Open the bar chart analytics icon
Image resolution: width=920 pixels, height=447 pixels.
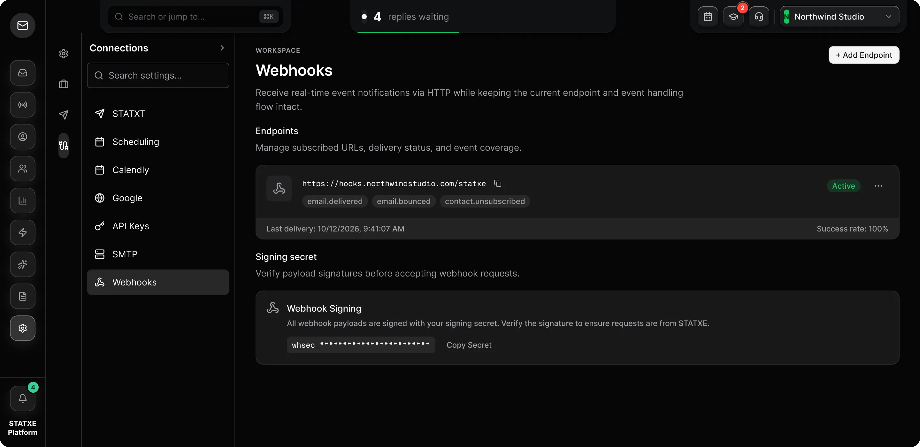pyautogui.click(x=22, y=201)
